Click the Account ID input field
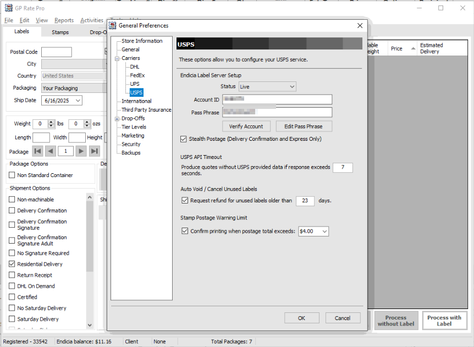The height and width of the screenshot is (347, 474). (277, 100)
